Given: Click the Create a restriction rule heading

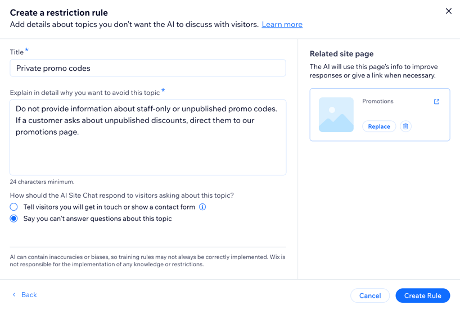Looking at the screenshot, I should tap(58, 12).
